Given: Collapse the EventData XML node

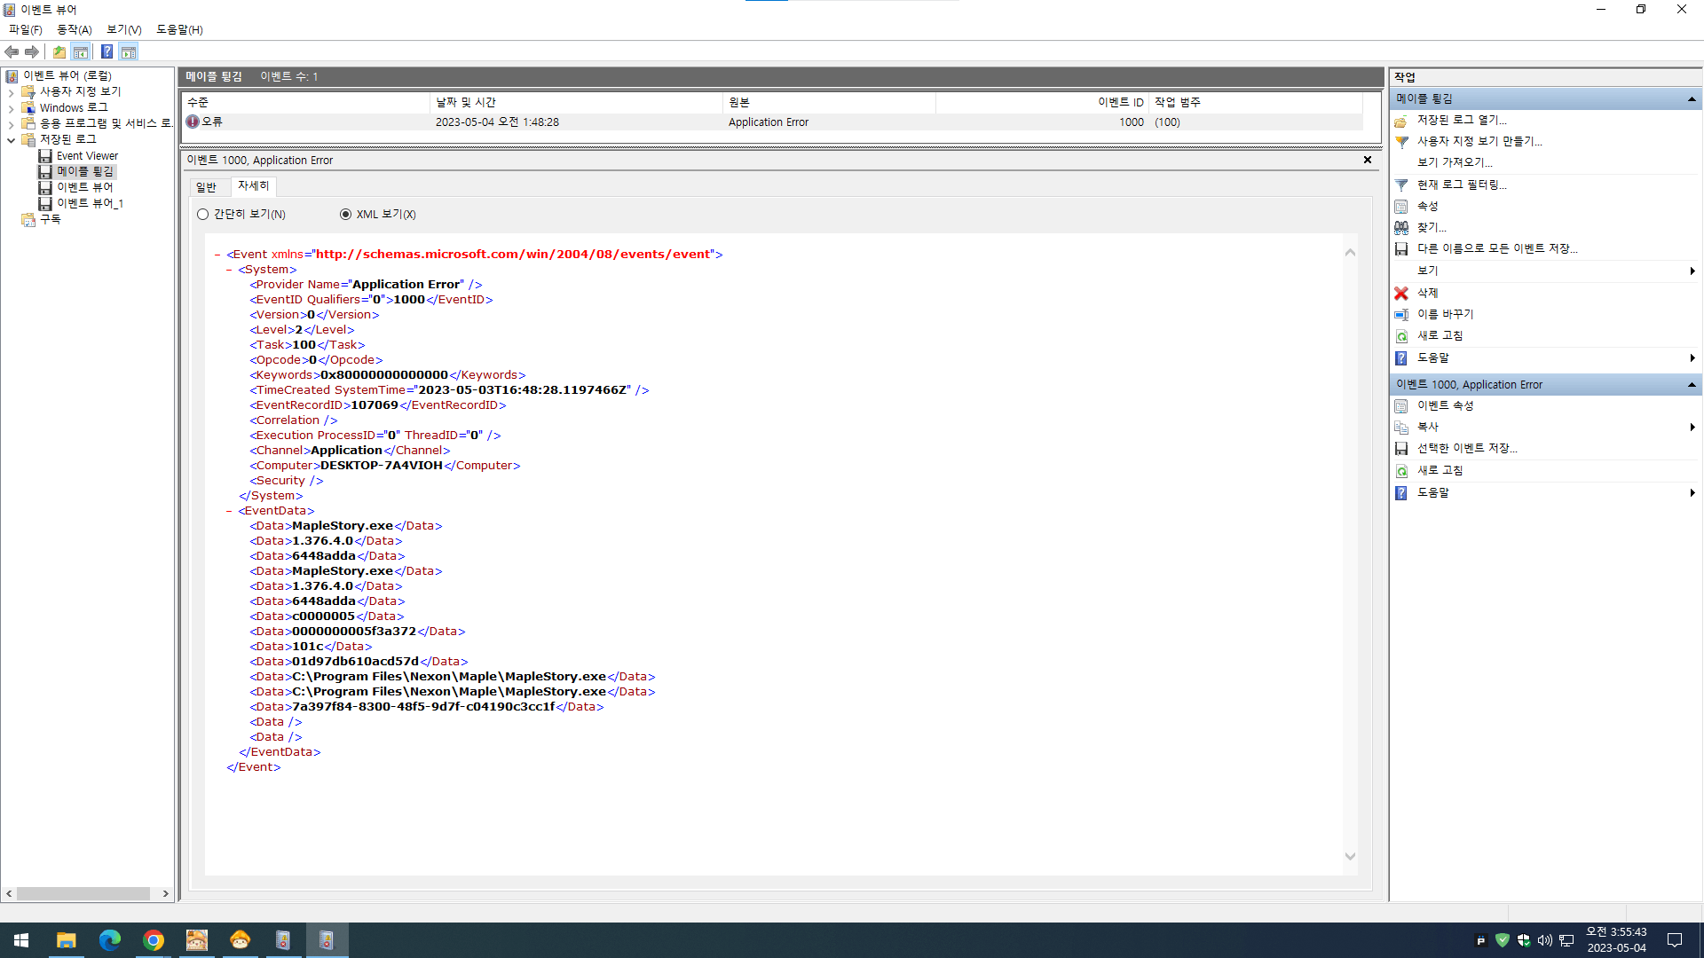Looking at the screenshot, I should click(x=229, y=511).
